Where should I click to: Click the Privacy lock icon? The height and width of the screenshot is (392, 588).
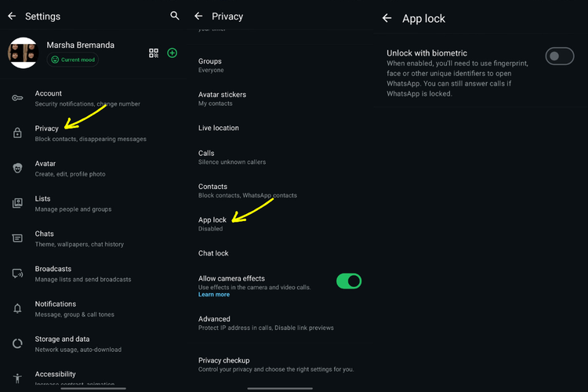click(17, 132)
